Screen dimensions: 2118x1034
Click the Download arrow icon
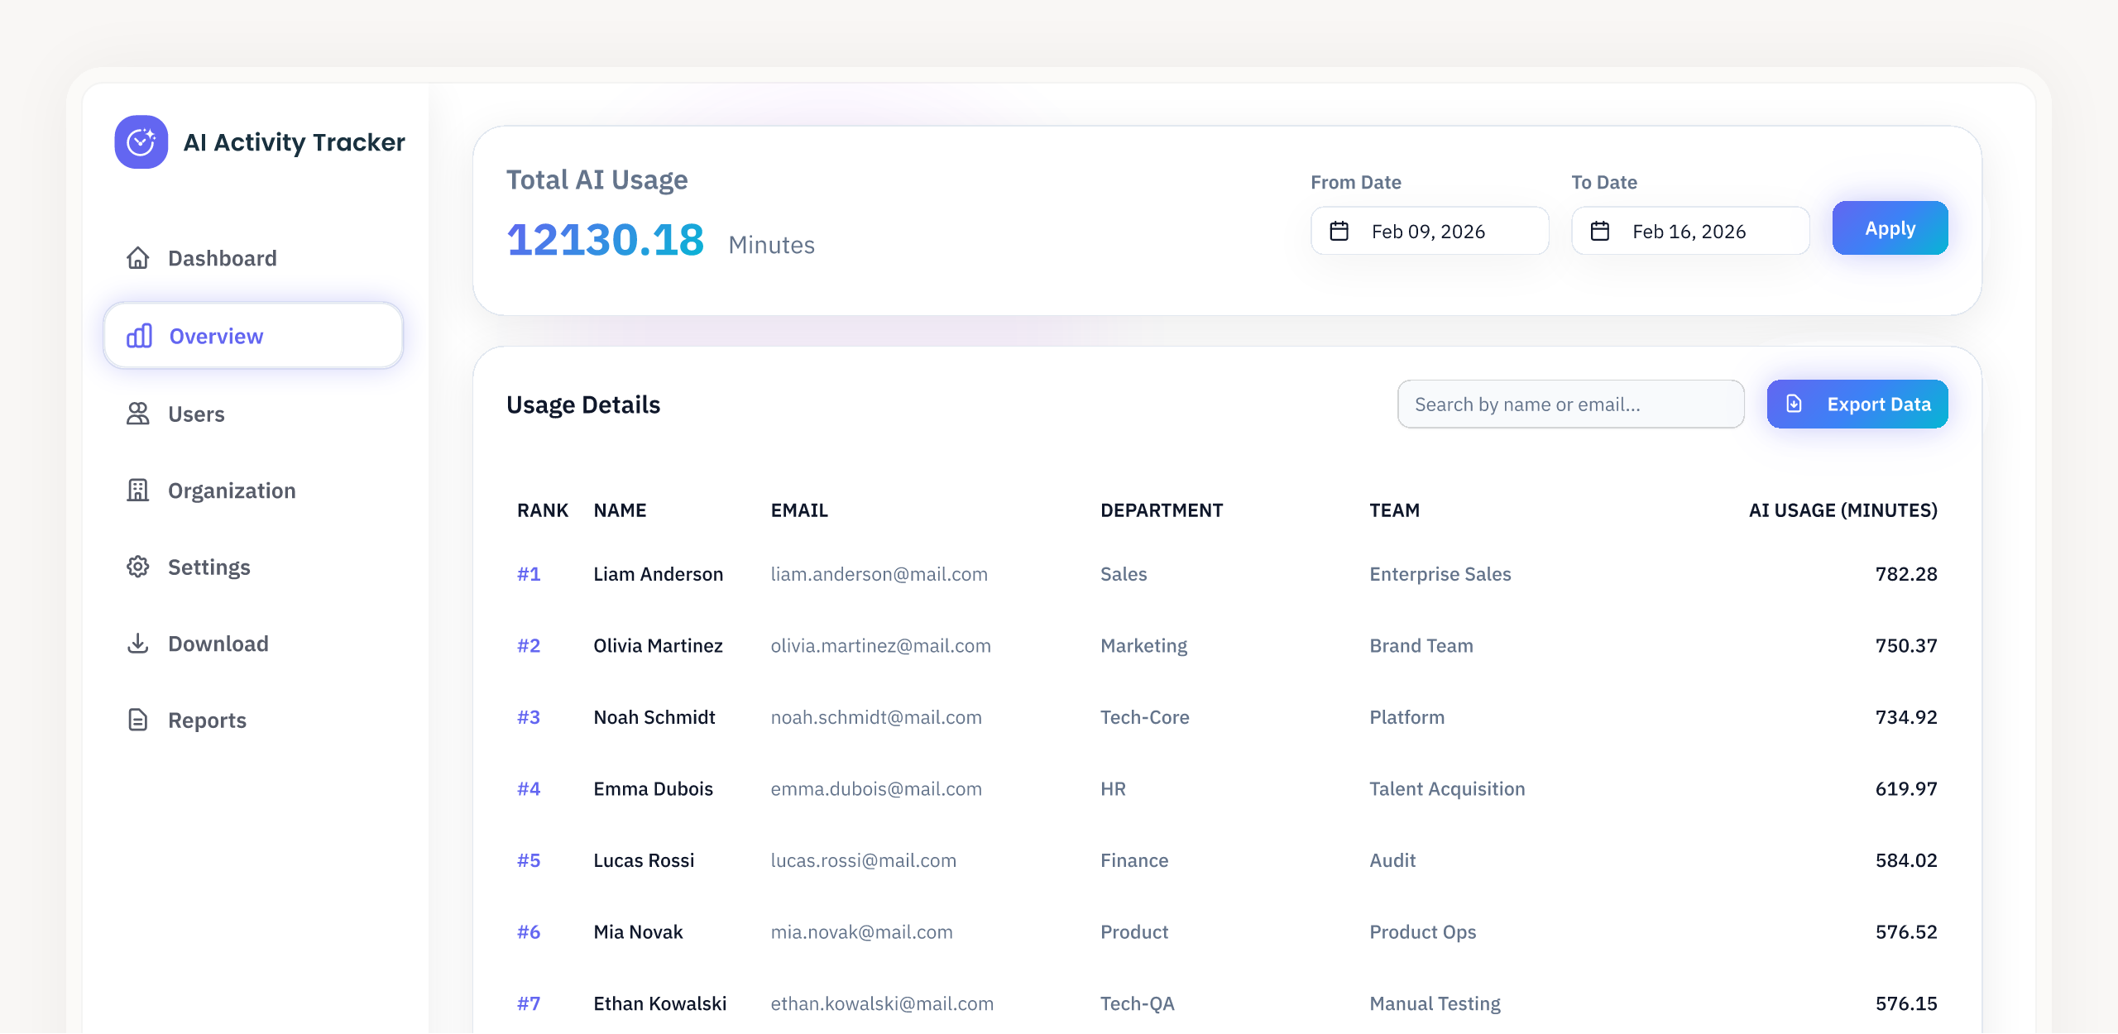click(x=137, y=643)
